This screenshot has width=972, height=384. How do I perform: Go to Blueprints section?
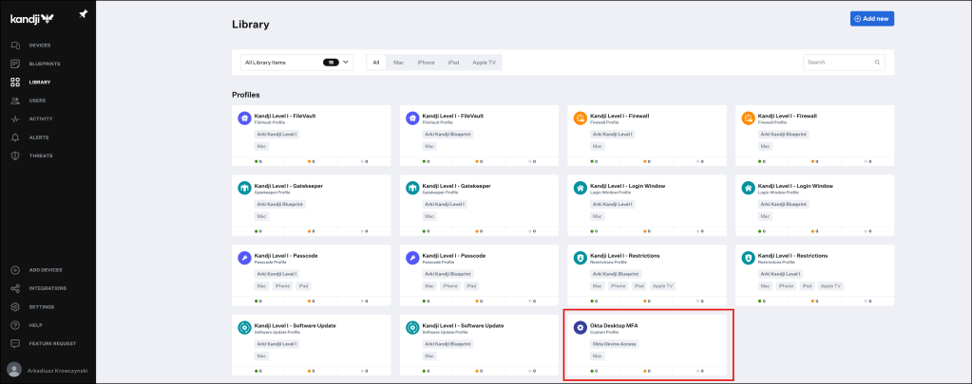[x=44, y=64]
